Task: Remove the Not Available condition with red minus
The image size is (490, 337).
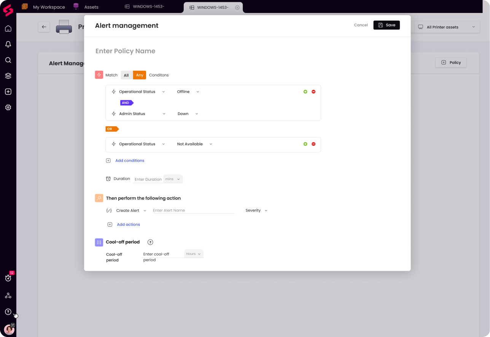Action: [x=313, y=144]
